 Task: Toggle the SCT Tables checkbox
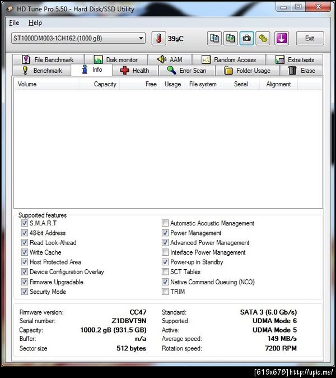[x=165, y=271]
